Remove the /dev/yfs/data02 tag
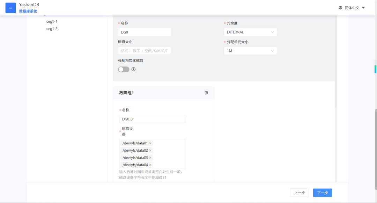Screen dimensions: 377x203 click(x=150, y=150)
